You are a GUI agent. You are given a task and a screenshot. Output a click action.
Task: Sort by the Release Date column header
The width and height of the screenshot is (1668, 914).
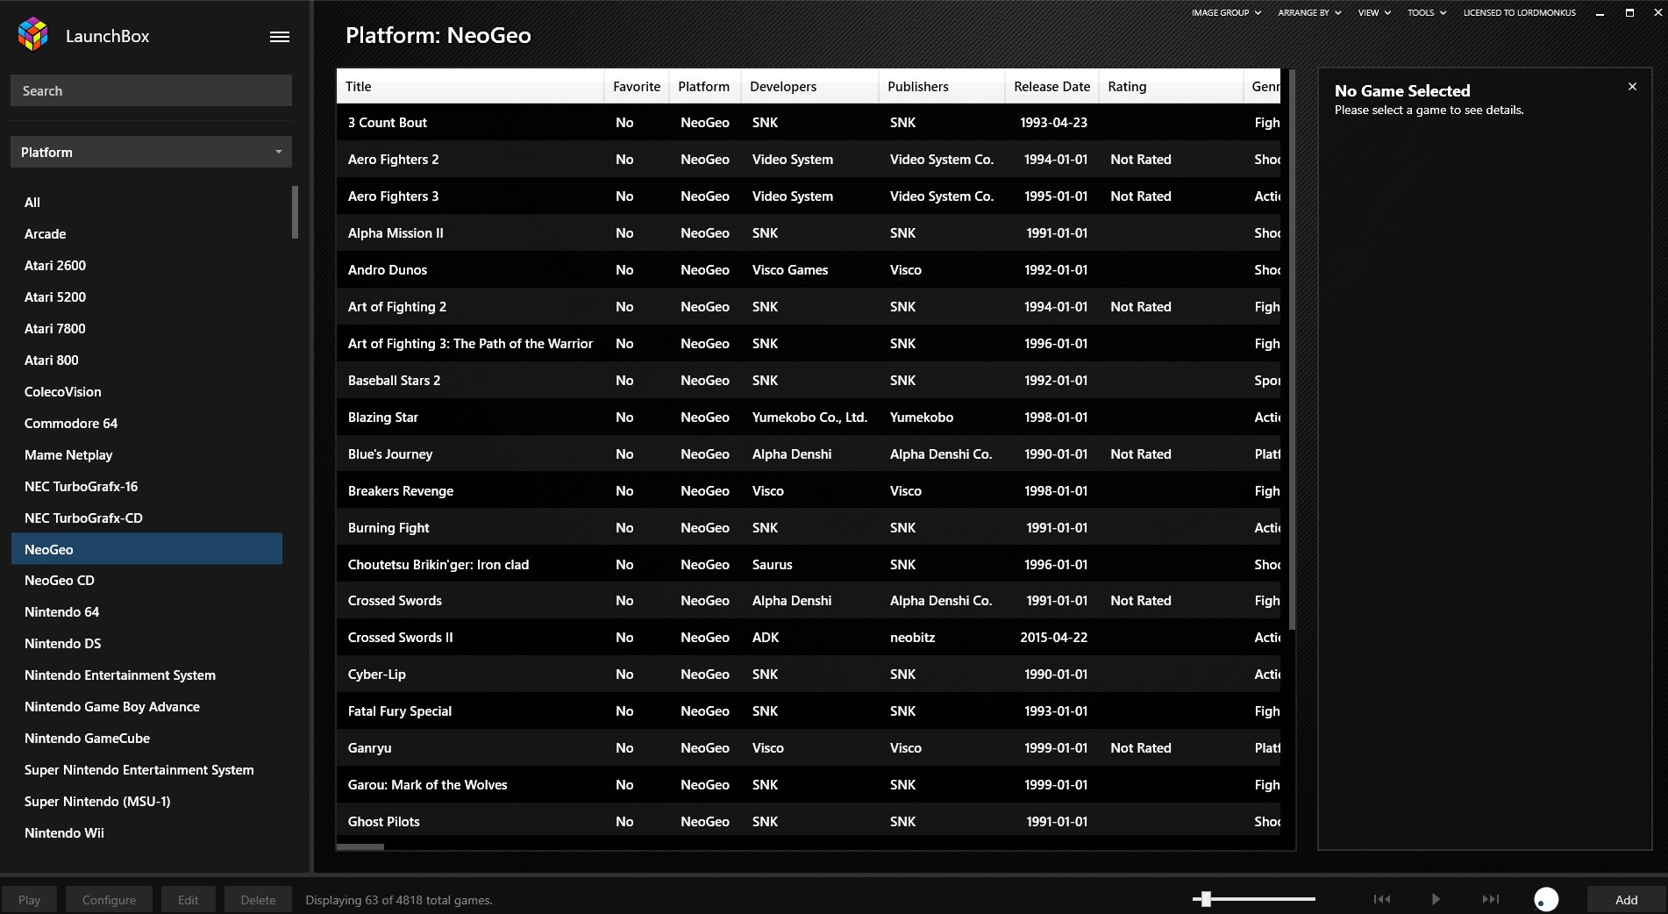coord(1051,86)
